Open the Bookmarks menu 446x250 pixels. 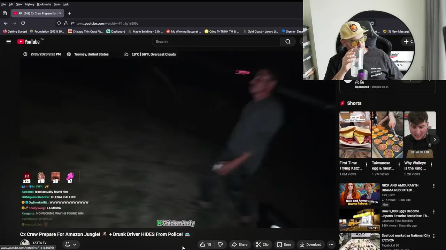(x=44, y=4)
